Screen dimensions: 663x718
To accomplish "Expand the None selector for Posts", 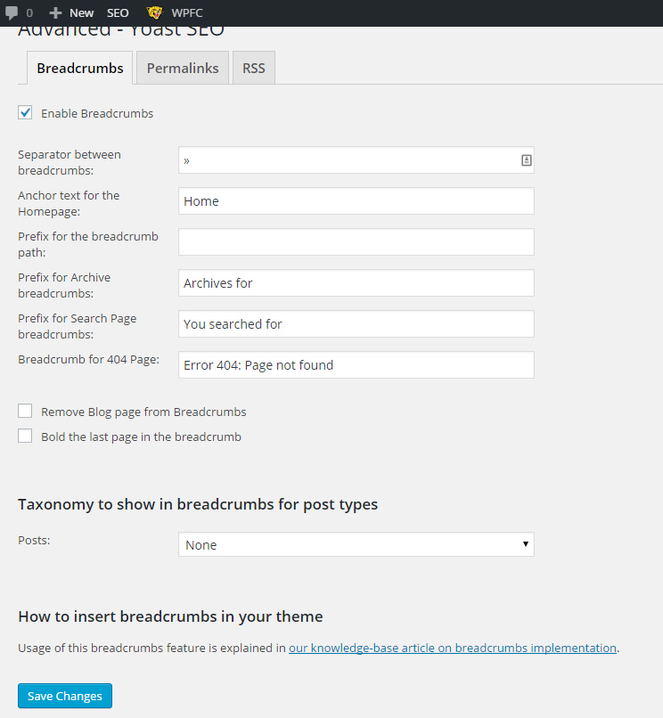I will (356, 543).
